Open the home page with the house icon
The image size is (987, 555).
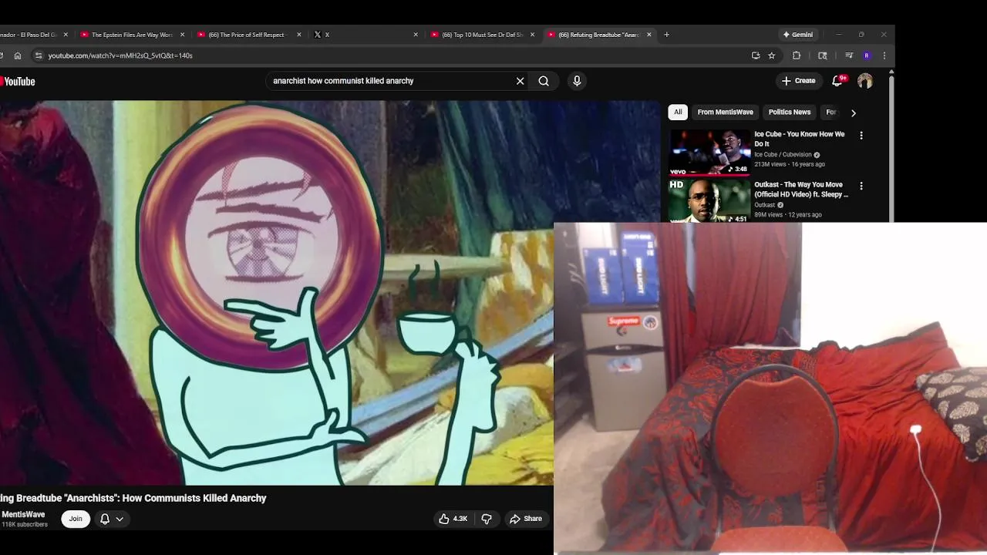[x=18, y=55]
